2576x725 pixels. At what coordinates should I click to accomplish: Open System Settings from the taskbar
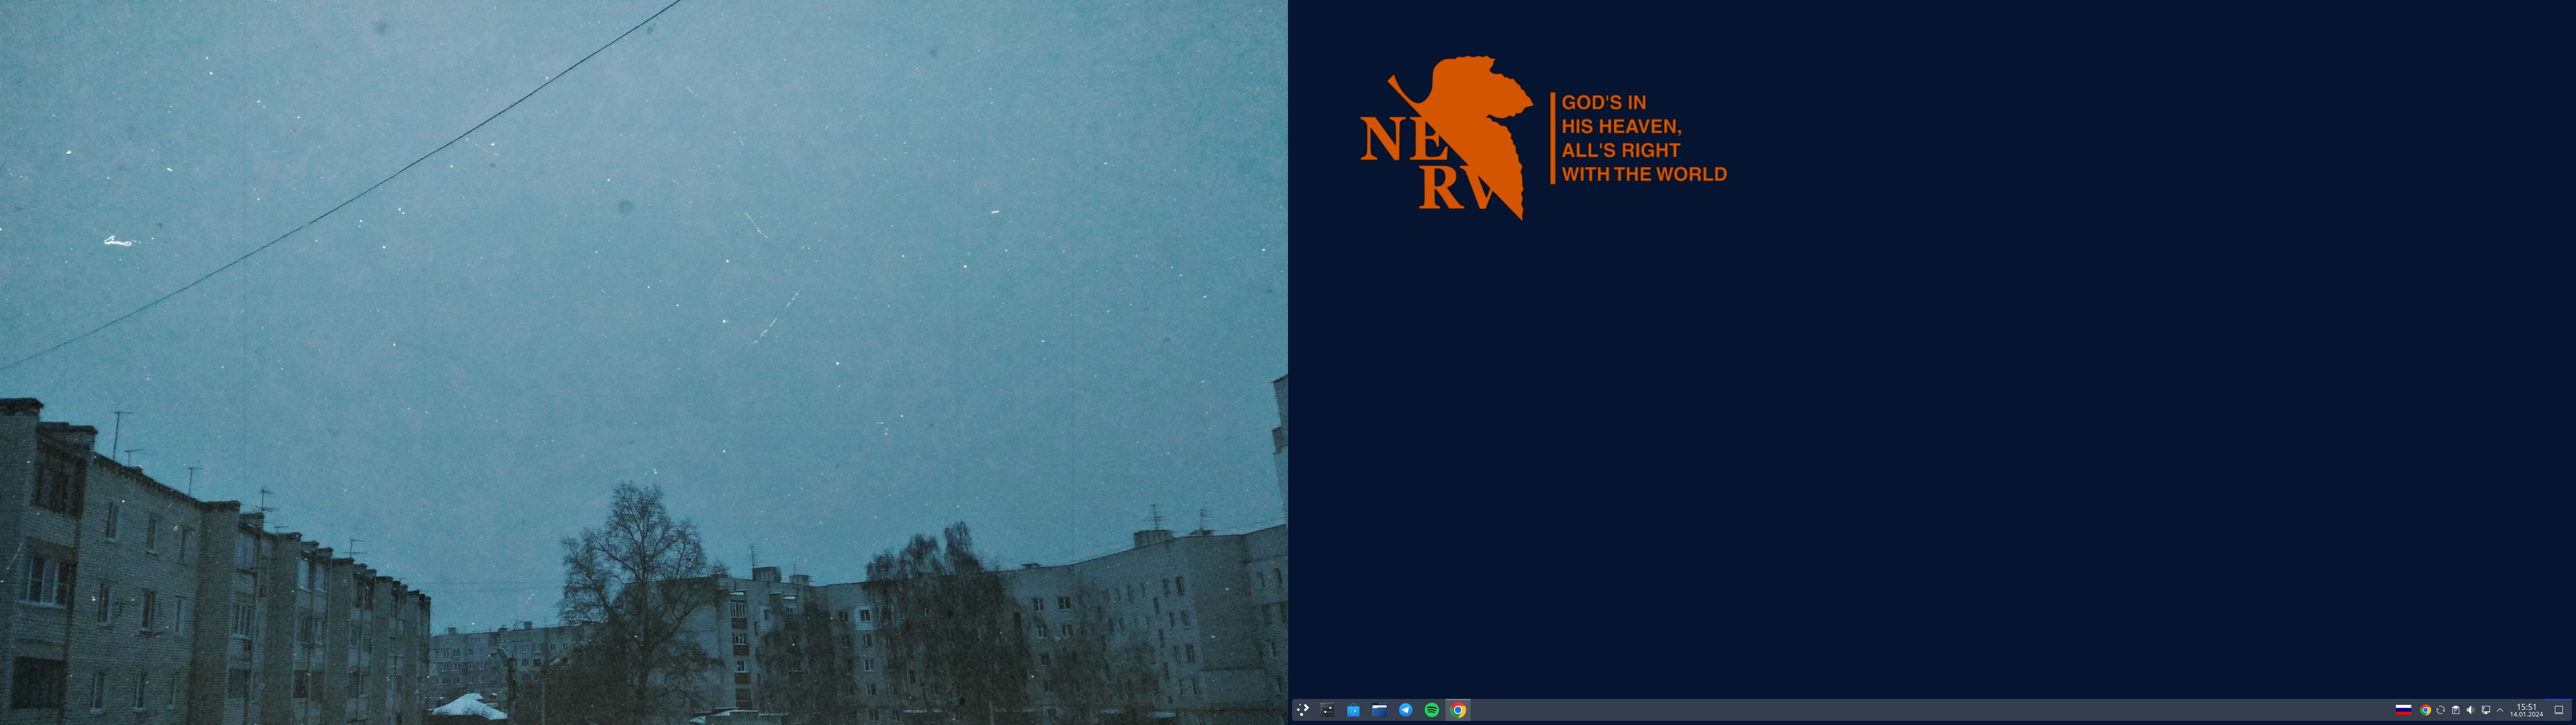pos(1328,710)
